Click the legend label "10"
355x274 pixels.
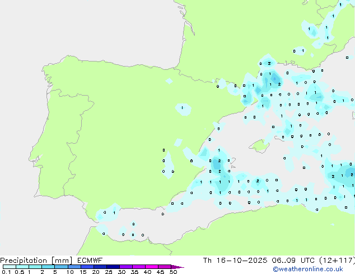(x=70, y=272)
